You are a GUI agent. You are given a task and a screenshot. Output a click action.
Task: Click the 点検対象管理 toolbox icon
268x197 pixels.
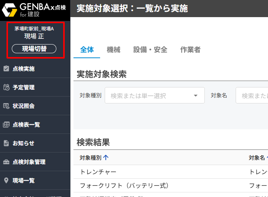[6, 162]
